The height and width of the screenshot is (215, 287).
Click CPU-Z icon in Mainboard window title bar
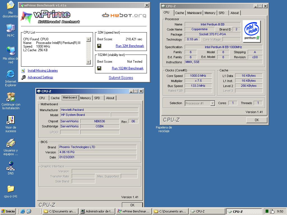pyautogui.click(x=39, y=91)
